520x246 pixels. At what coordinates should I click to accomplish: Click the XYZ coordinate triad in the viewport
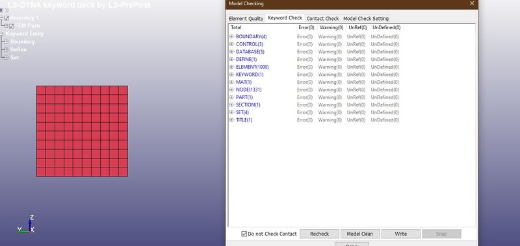(26, 225)
